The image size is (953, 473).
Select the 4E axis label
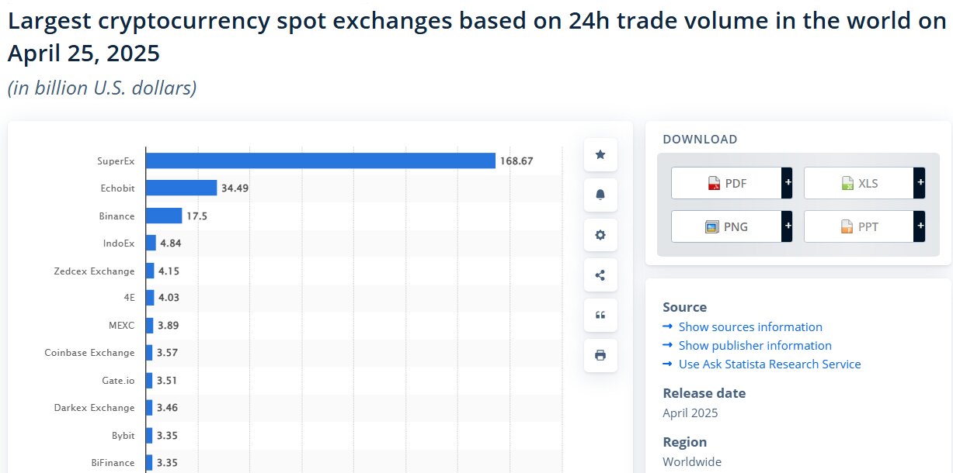(128, 298)
